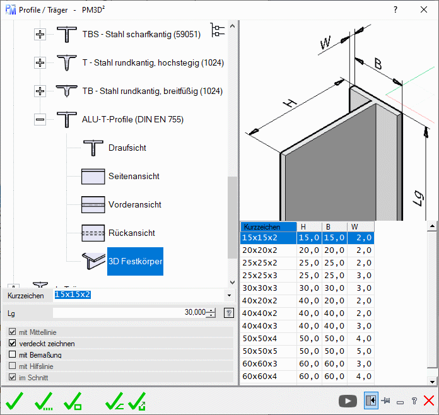
Task: Expand the TBS - Stahl scharfkantig node
Action: pyautogui.click(x=40, y=35)
